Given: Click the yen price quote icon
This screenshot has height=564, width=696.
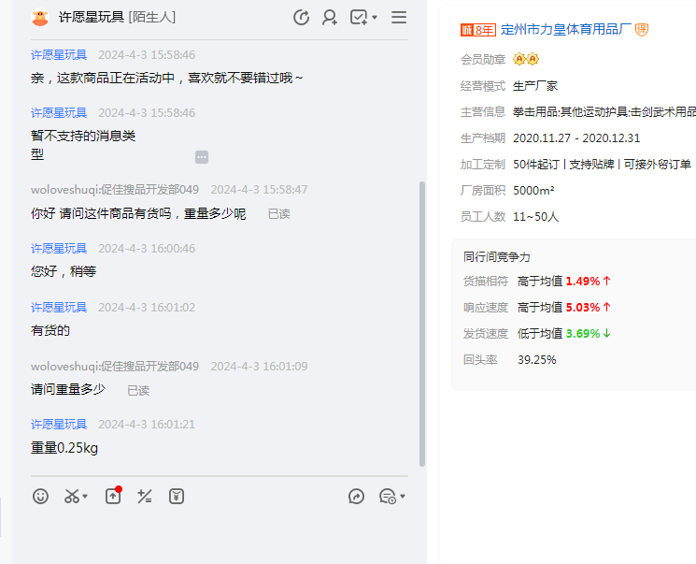Looking at the screenshot, I should [176, 497].
